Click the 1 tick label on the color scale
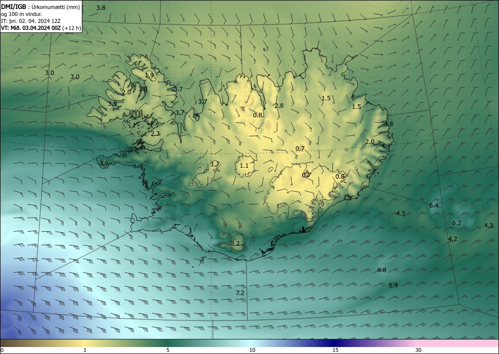The width and height of the screenshot is (499, 354). click(x=85, y=351)
